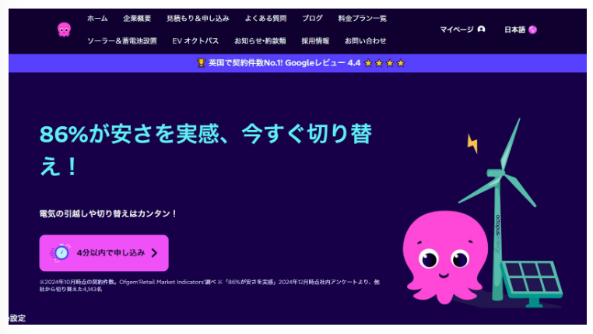Click the 電気の引越しや切り替えはカンタン text

pos(108,214)
